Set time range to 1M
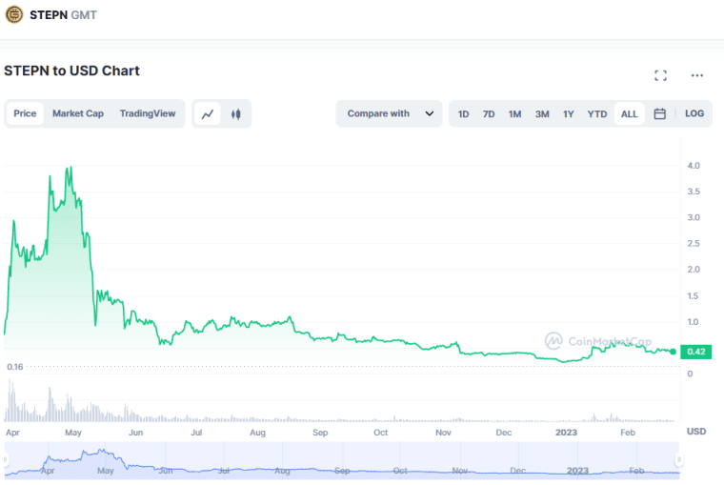The height and width of the screenshot is (485, 724). 514,114
